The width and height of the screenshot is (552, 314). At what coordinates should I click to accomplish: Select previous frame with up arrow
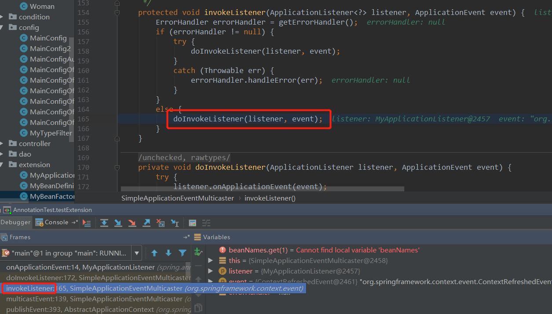pyautogui.click(x=154, y=253)
